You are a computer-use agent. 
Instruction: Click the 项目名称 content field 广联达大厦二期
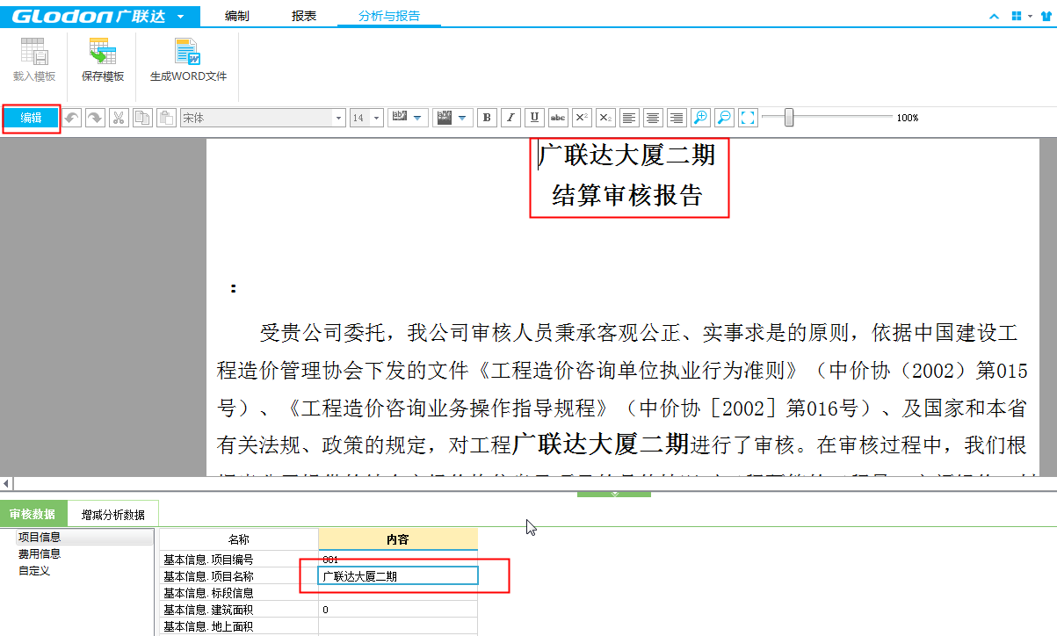tap(398, 576)
